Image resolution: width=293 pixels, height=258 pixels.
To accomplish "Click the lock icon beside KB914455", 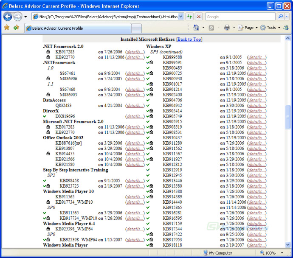I will coord(48,154).
